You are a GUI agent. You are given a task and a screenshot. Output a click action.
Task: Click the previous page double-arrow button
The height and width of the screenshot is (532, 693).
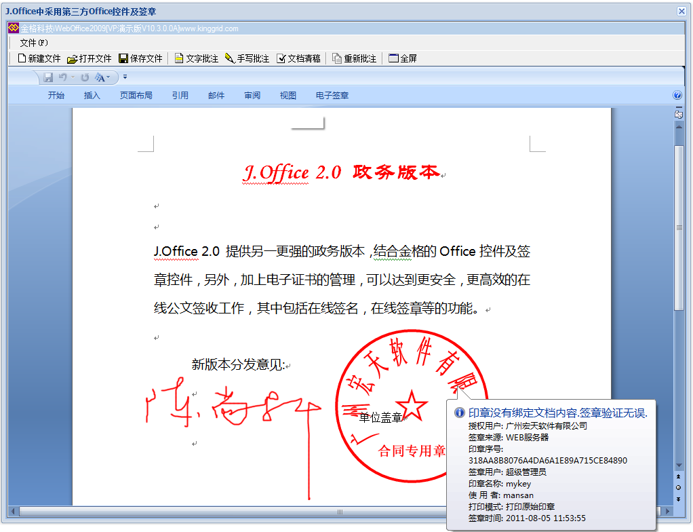678,477
